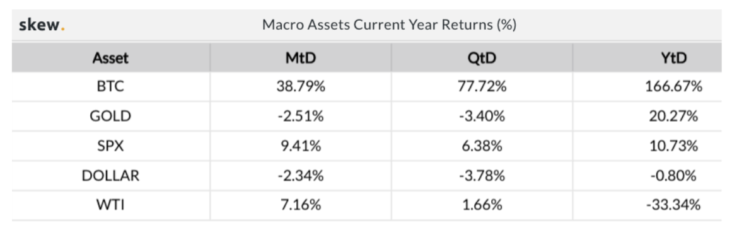Click BTC quarter-to-date value 77.72%
This screenshot has width=744, height=235.
pos(482,87)
